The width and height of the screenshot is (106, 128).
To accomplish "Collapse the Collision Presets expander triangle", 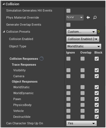I will (x=4, y=32).
